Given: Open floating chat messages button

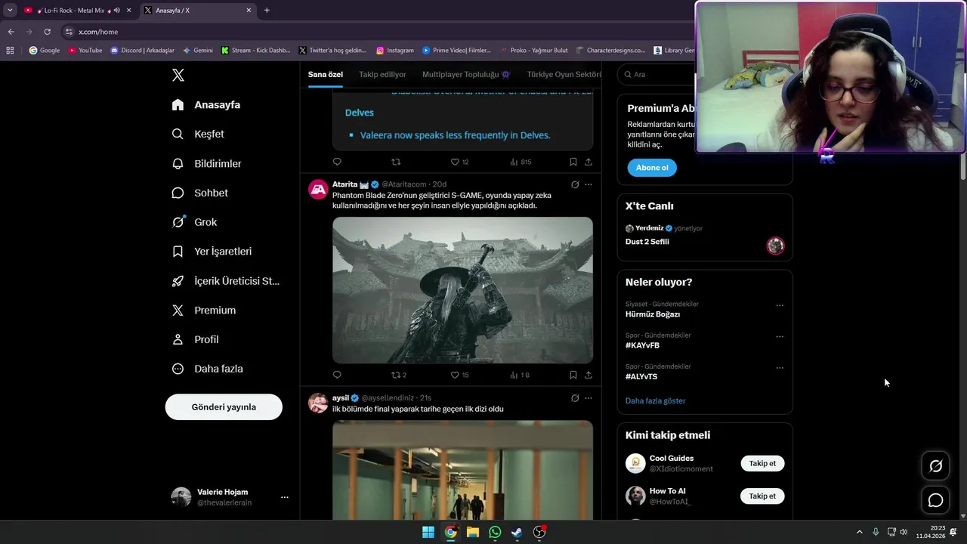Looking at the screenshot, I should [935, 500].
